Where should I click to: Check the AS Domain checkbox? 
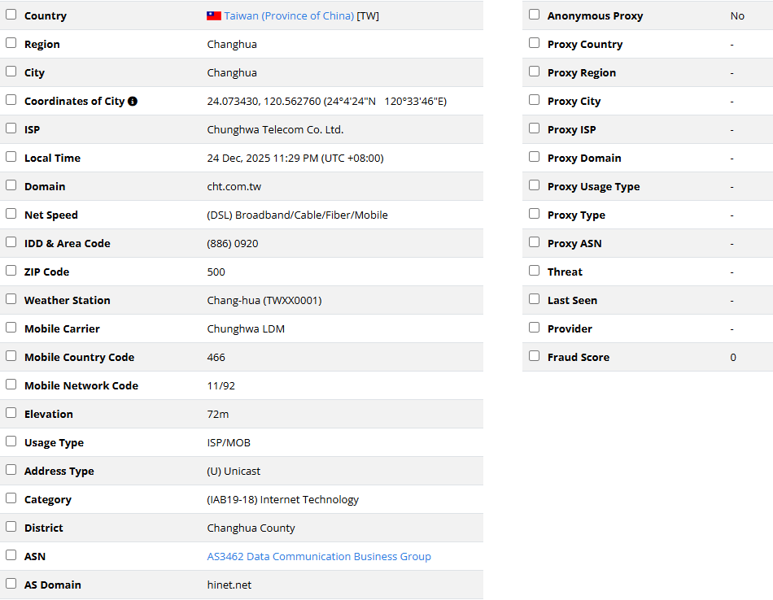[11, 584]
